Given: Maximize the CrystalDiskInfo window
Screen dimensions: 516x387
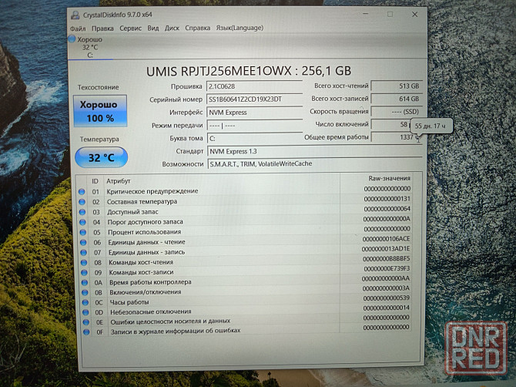Looking at the screenshot, I should 390,14.
